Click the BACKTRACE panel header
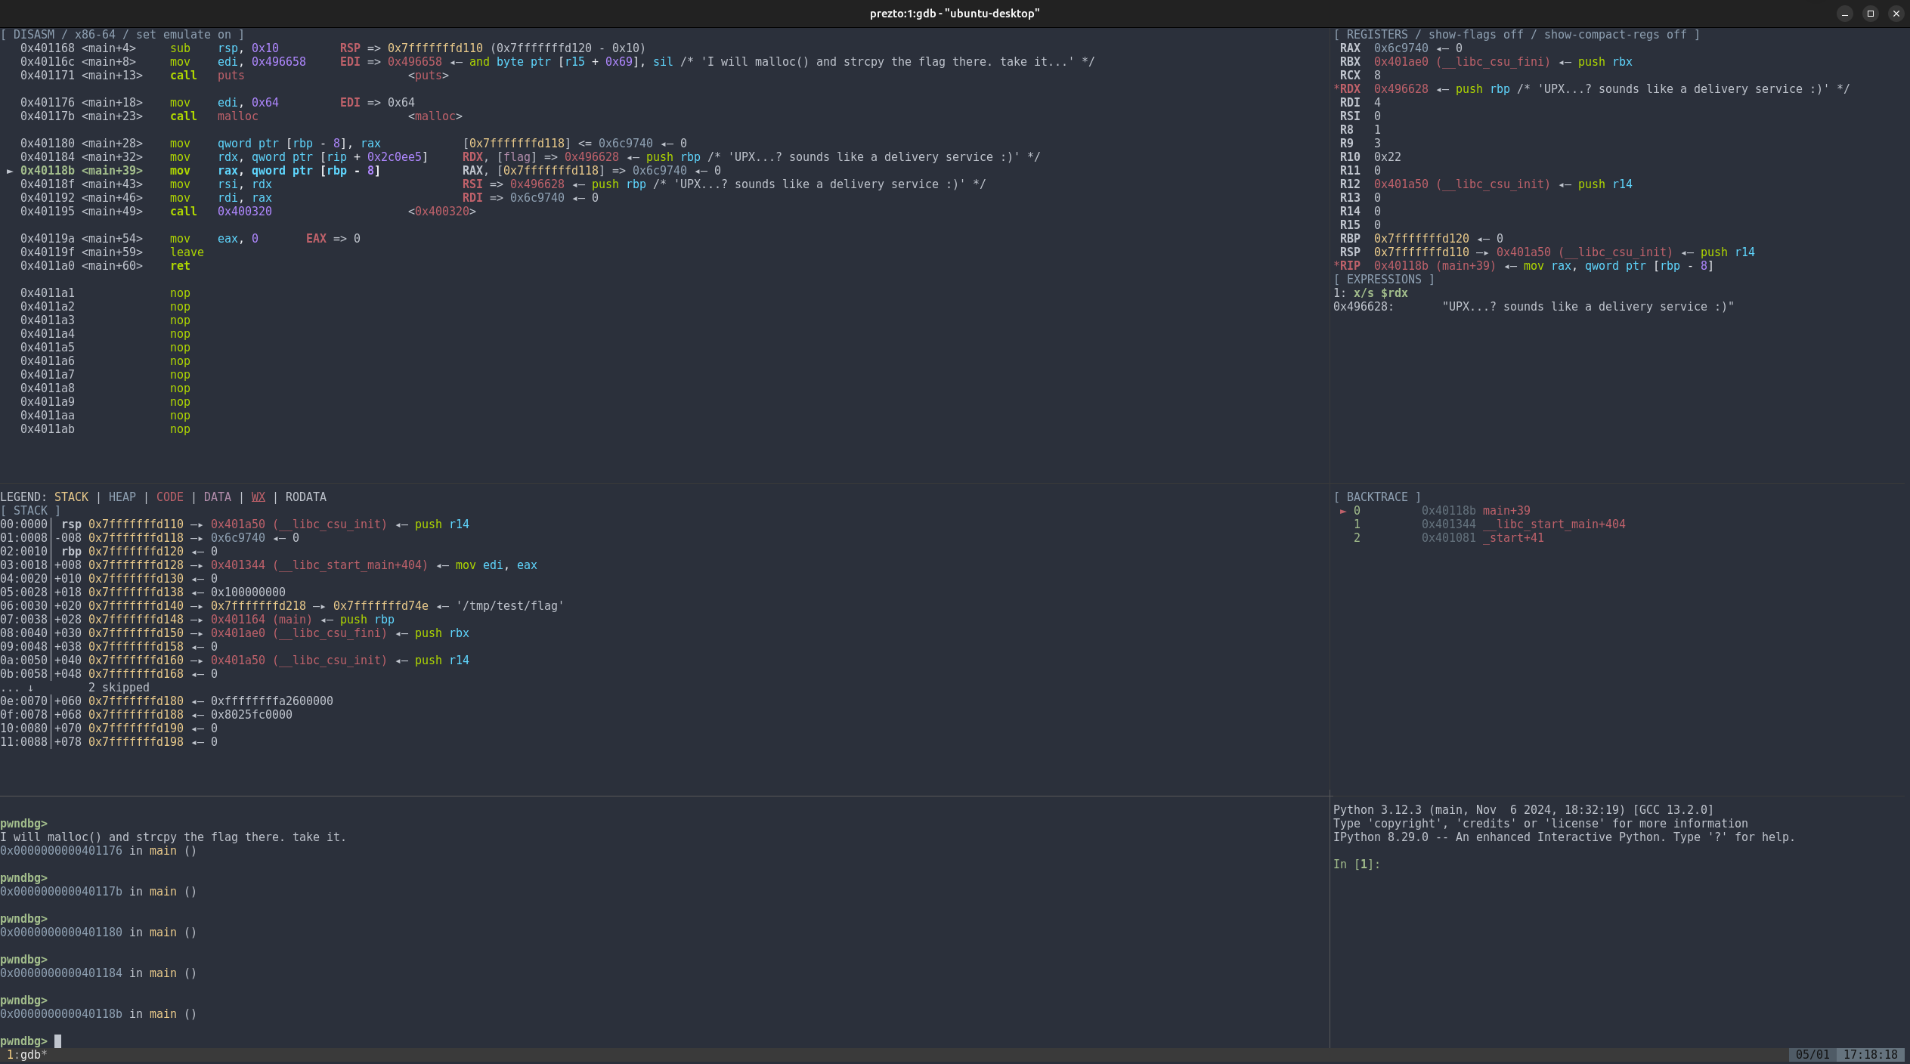This screenshot has width=1910, height=1064. click(x=1377, y=497)
